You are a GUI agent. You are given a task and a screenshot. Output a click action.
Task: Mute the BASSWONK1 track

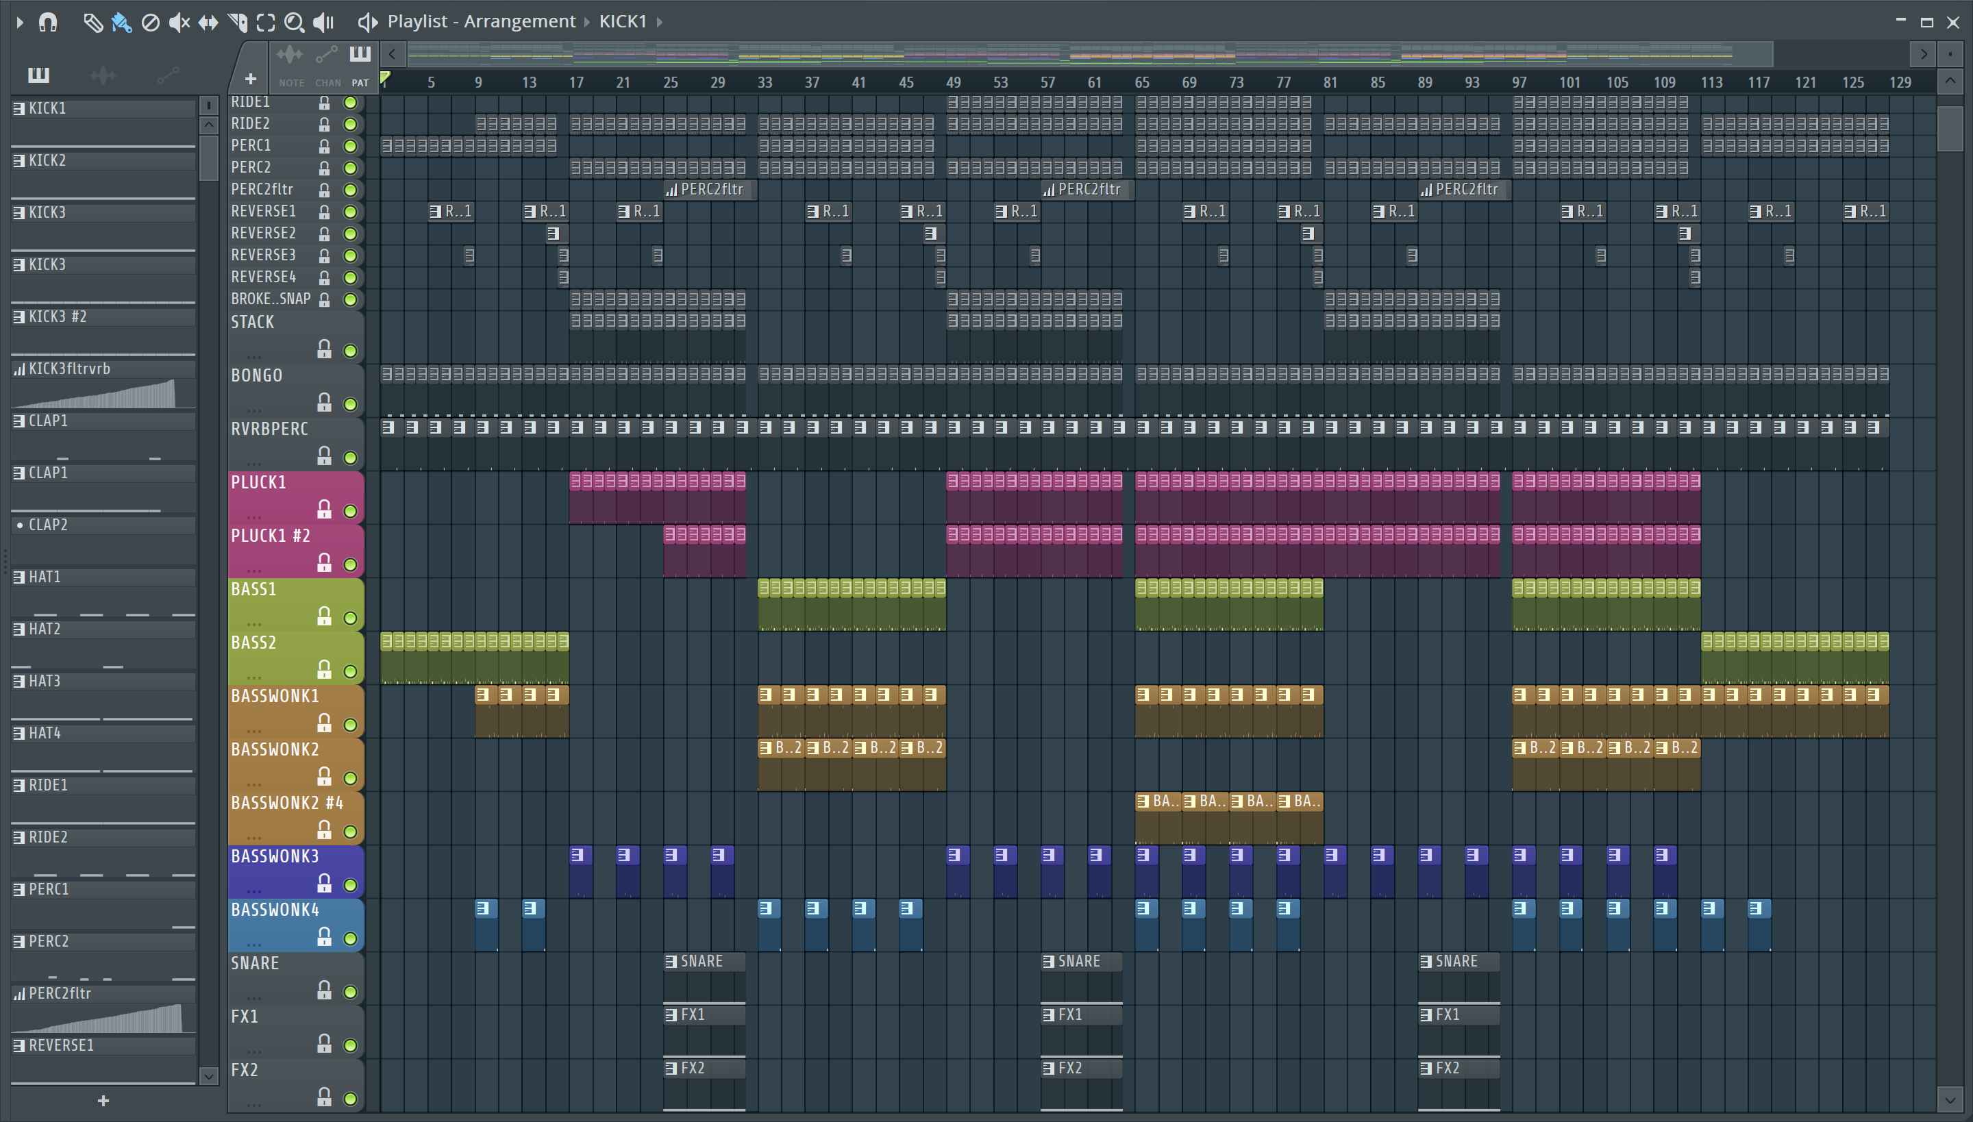click(x=351, y=725)
